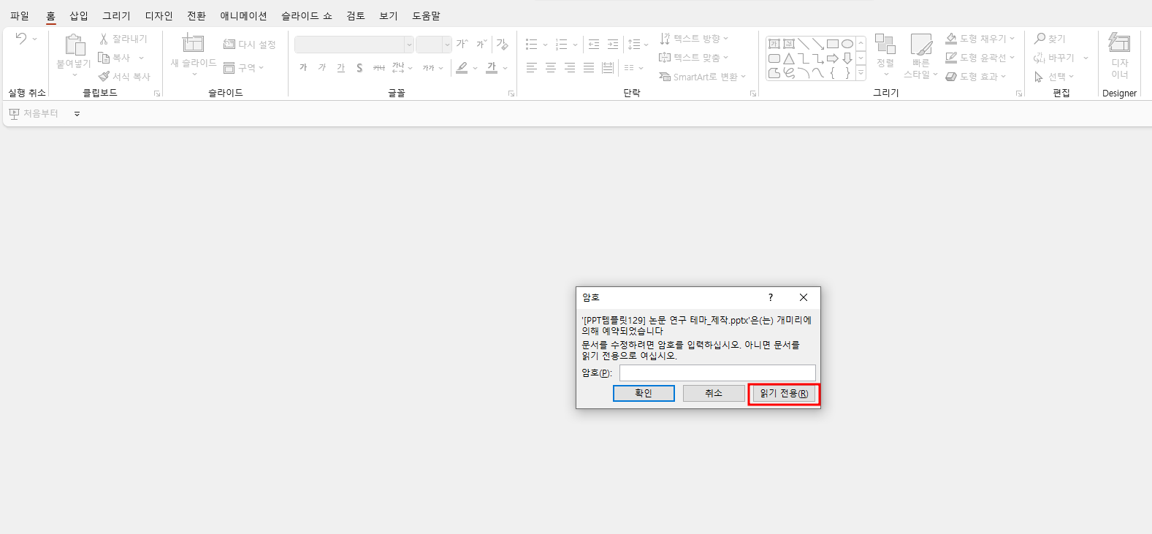Expand the Text Direction (텍스트 방향) dropdown
This screenshot has height=534, width=1152.
pyautogui.click(x=726, y=39)
